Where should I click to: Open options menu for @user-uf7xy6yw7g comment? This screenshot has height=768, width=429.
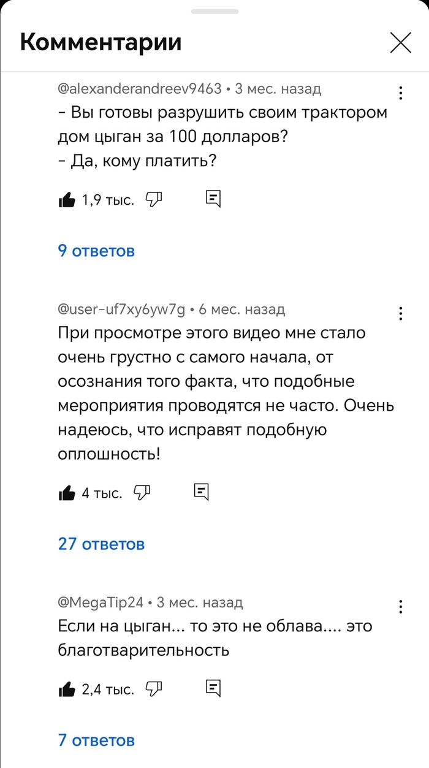tap(400, 314)
